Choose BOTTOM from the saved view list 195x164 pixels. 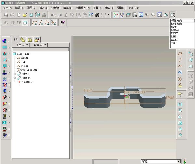(175, 31)
